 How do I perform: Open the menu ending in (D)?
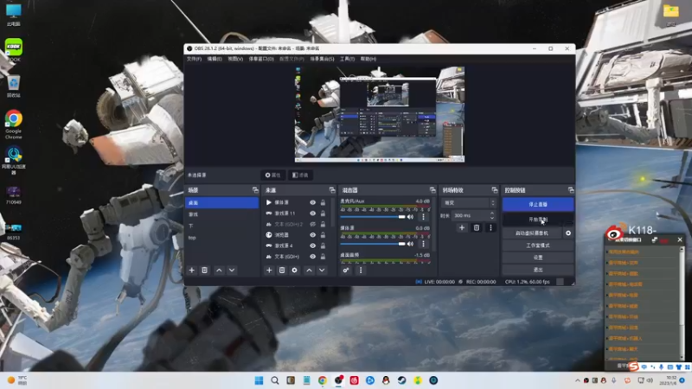pyautogui.click(x=261, y=59)
